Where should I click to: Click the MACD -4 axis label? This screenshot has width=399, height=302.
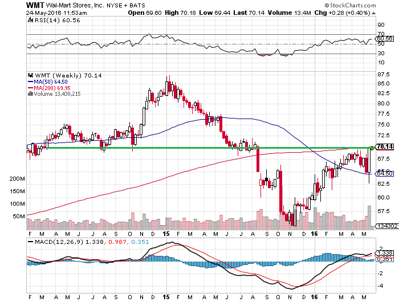380,286
